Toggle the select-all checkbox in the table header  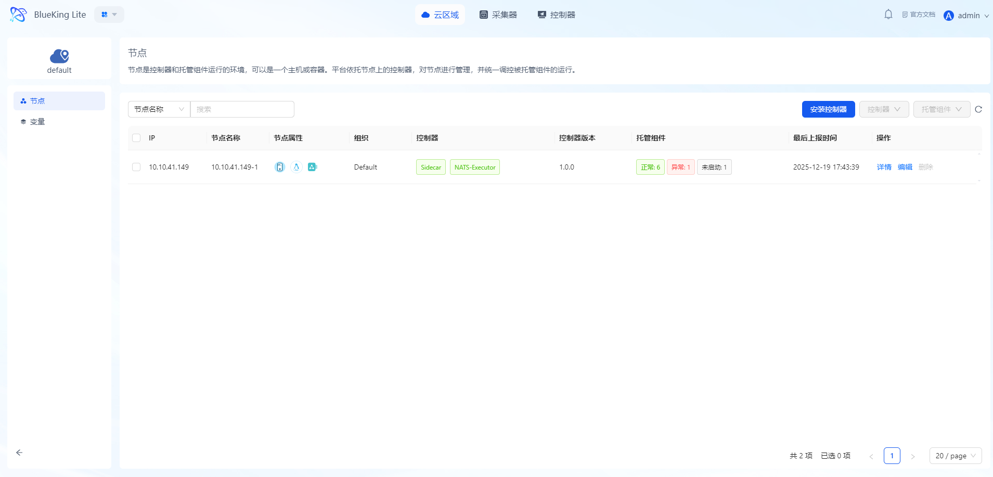tap(136, 138)
